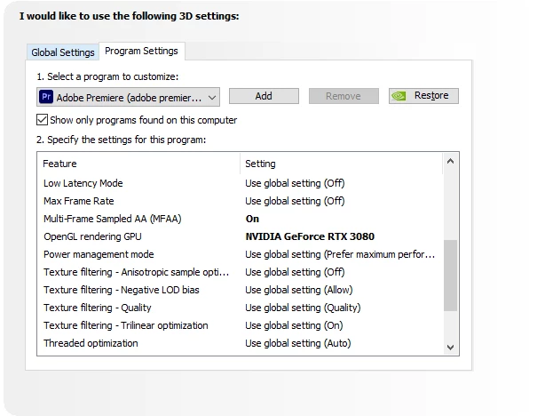The image size is (537, 416).
Task: Open the Anisotropic sample optimization setting value (Off)
Action: [295, 272]
